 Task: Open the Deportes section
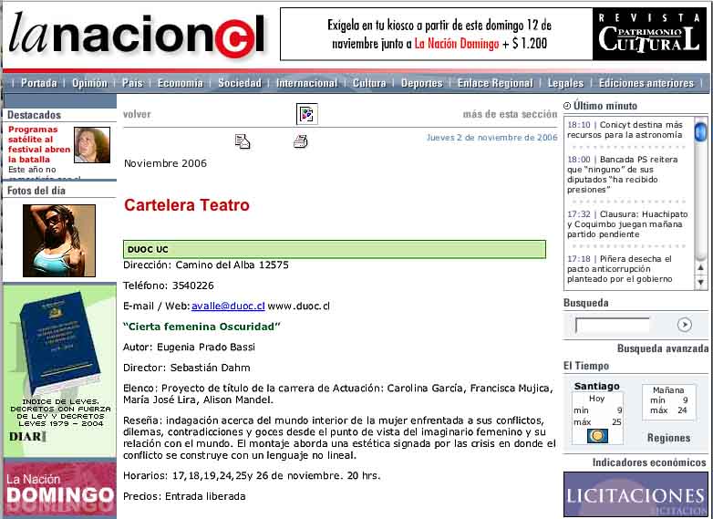click(x=421, y=83)
